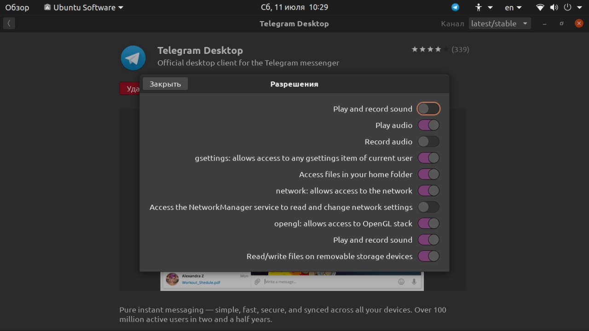Open the en keyboard layout menu
The image size is (589, 331).
[x=513, y=7]
